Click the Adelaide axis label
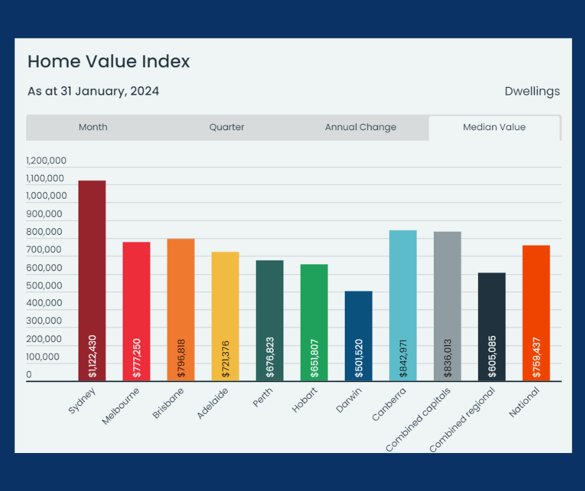Viewport: 585px width, 491px height. (x=212, y=404)
